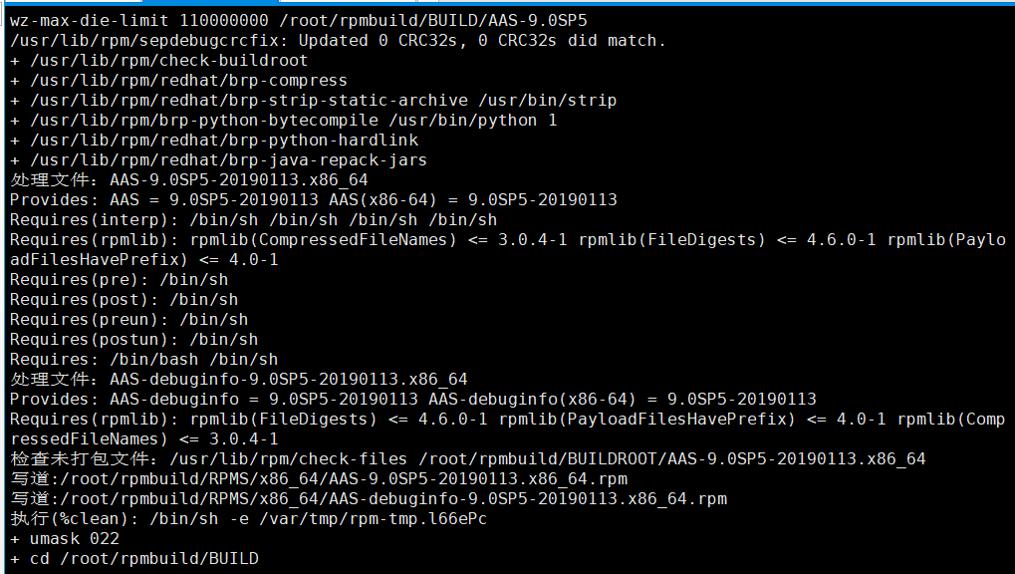Image resolution: width=1015 pixels, height=574 pixels.
Task: Click the 'Requires: /bin/bash /bin/sh' line
Action: [143, 359]
